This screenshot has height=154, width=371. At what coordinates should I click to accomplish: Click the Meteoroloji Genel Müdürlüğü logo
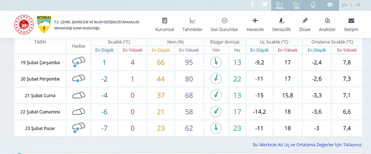[x=44, y=24]
